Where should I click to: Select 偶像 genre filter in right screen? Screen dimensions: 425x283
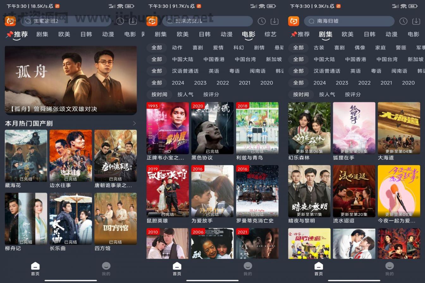pos(360,47)
